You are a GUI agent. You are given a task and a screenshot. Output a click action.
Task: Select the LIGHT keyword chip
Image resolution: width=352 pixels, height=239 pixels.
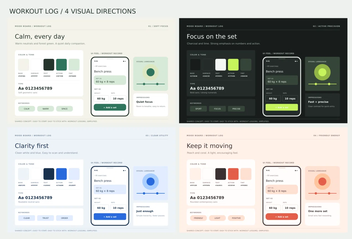[218, 218]
